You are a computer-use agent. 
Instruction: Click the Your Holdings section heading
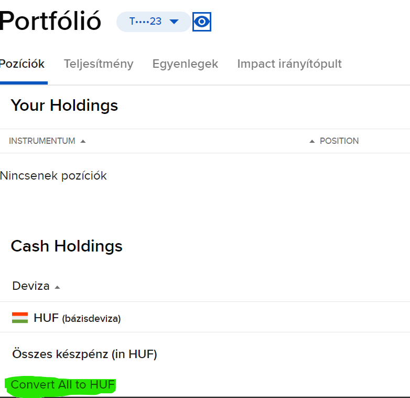(64, 106)
